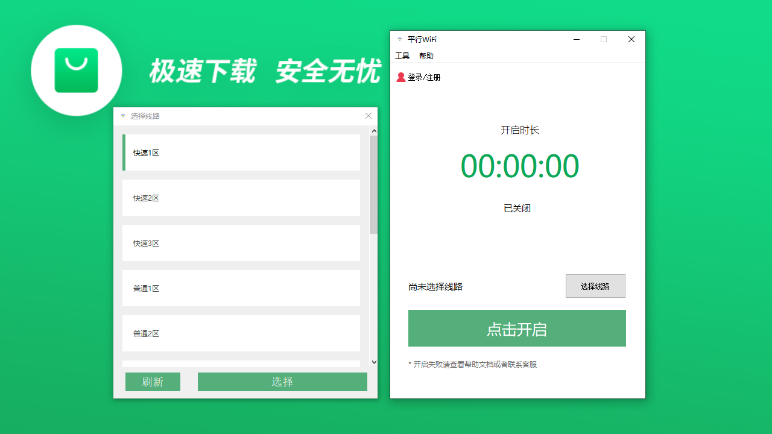Open the 工具 menu
This screenshot has width=772, height=434.
coord(402,55)
